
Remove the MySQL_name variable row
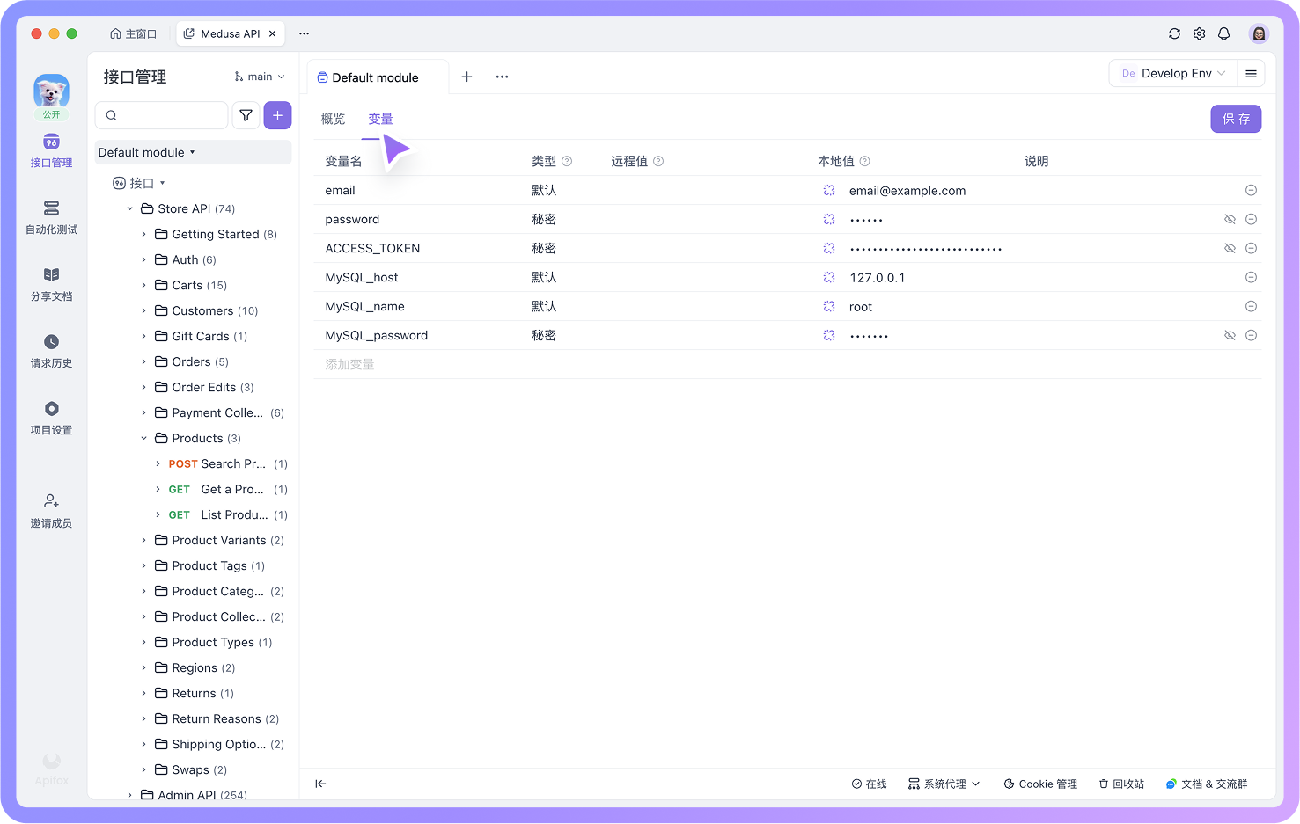tap(1251, 306)
